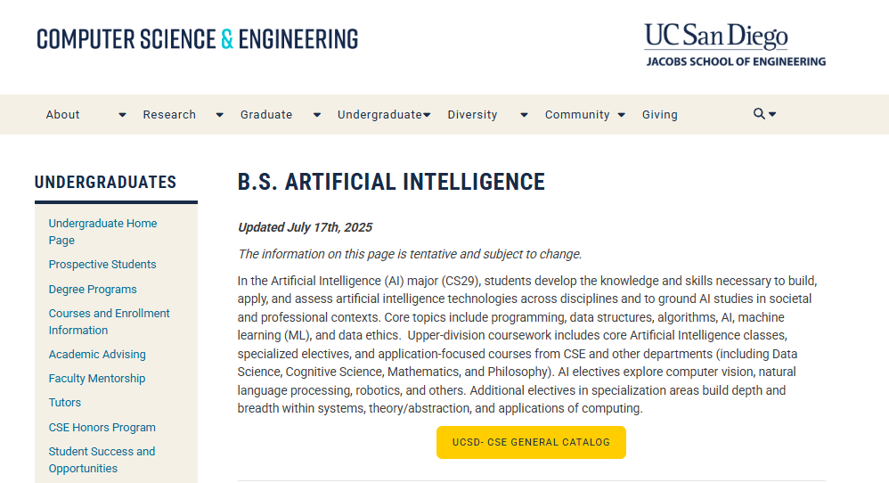
Task: Expand the Undergraduate menu caret
Action: [427, 115]
